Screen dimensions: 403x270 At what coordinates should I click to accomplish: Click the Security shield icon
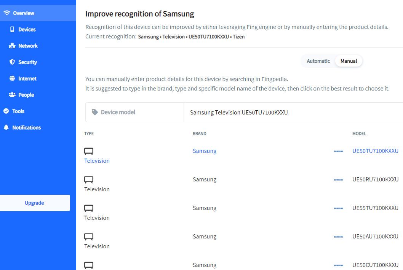click(x=12, y=62)
